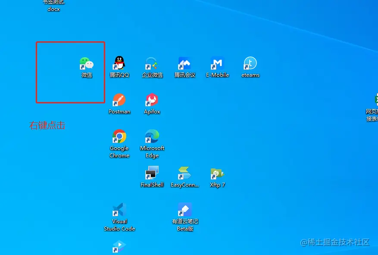Start 腾讯会议 (Tencent Meeting)
Image resolution: width=378 pixels, height=255 pixels.
[x=185, y=63]
